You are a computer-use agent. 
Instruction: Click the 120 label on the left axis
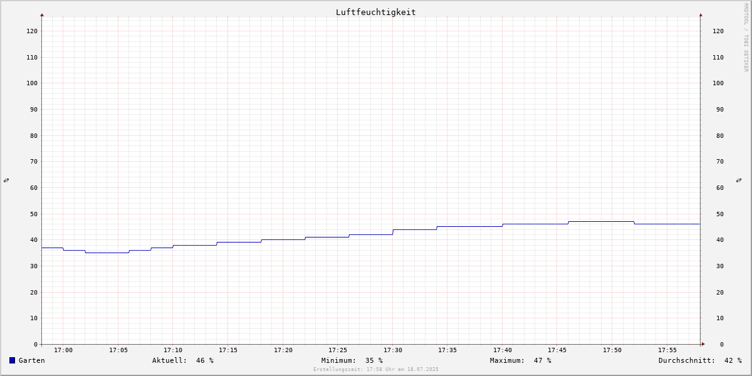pyautogui.click(x=32, y=31)
